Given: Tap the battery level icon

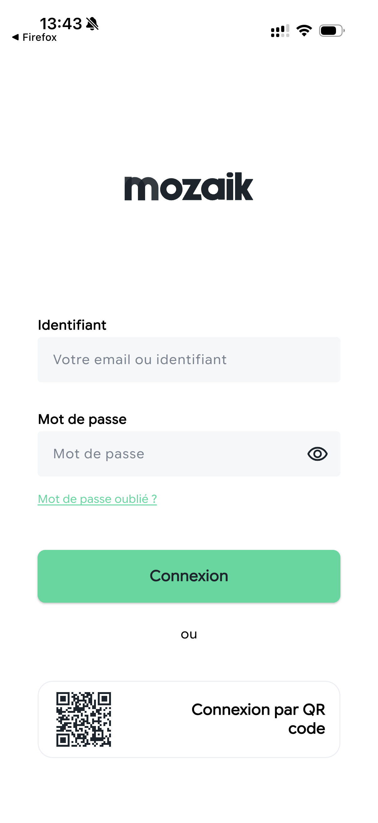Looking at the screenshot, I should tap(331, 31).
